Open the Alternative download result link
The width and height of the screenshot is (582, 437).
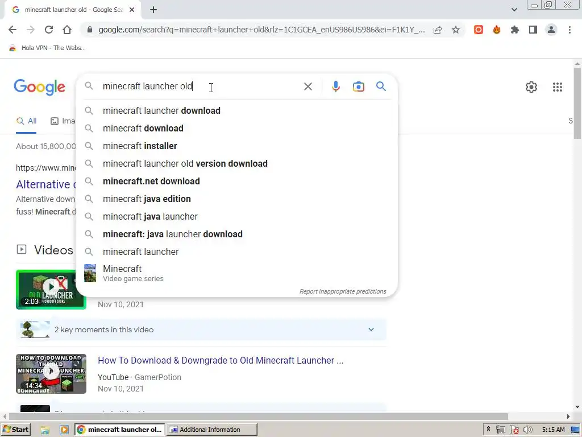pos(45,184)
